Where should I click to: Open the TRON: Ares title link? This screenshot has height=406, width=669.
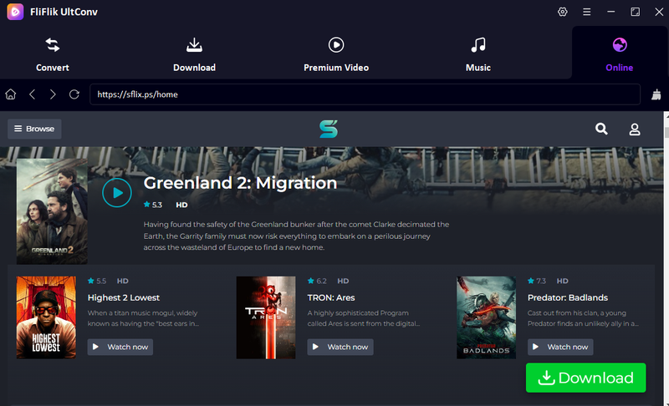[x=331, y=297]
